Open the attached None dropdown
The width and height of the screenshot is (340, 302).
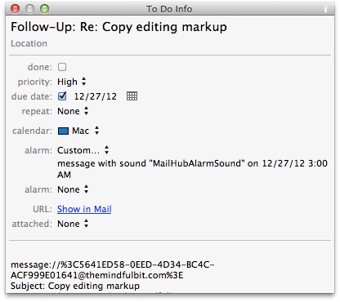coord(73,224)
